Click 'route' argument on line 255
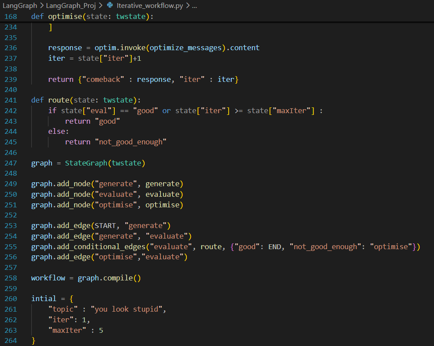The height and width of the screenshot is (346, 434). [211, 247]
